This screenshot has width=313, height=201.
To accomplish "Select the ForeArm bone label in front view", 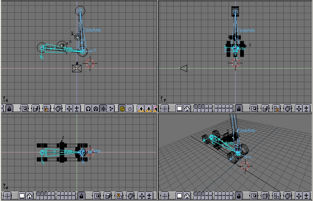I will (92, 30).
